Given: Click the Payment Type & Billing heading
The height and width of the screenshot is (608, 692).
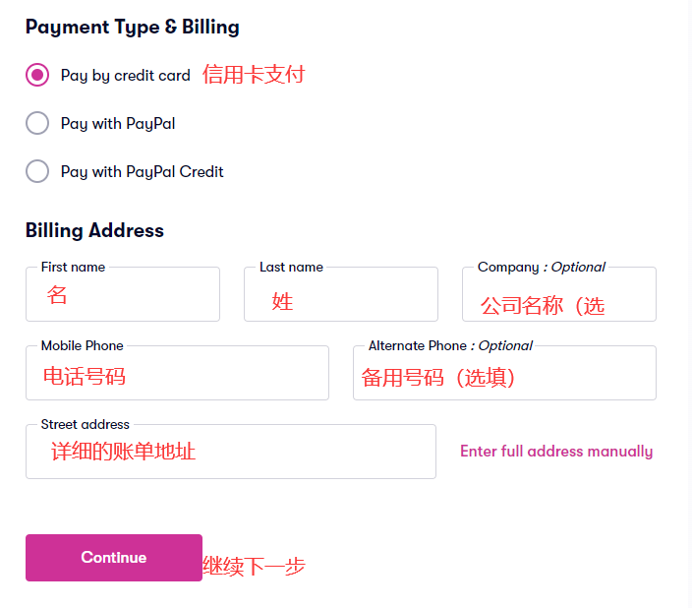Looking at the screenshot, I should (133, 27).
